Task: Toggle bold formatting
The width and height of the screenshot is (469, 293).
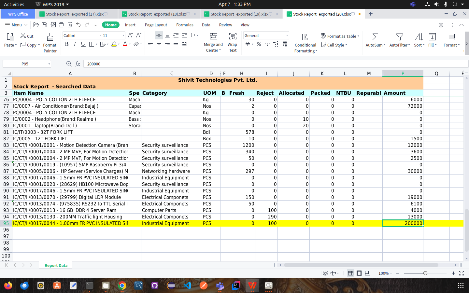Action: 66,44
